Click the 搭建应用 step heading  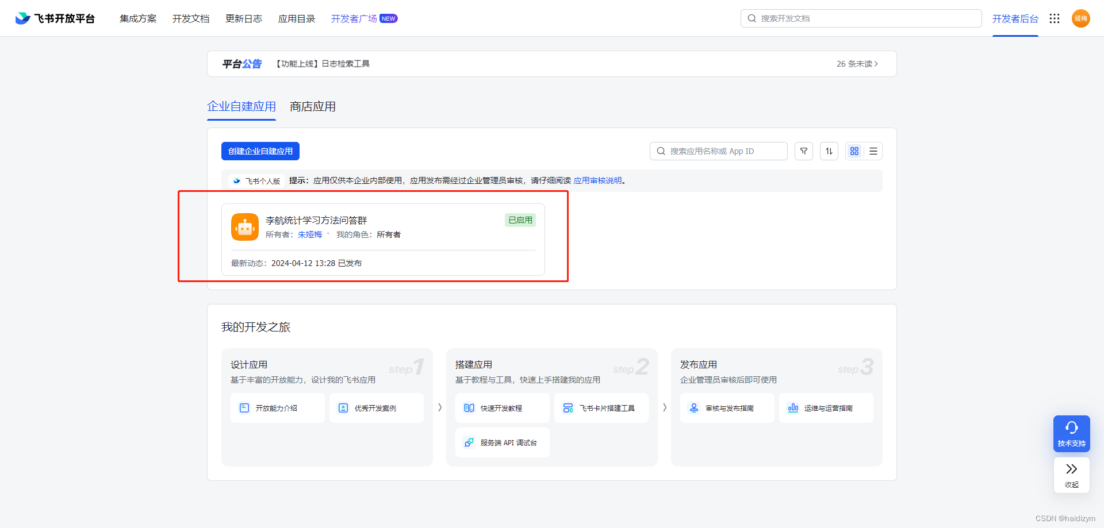(x=474, y=365)
